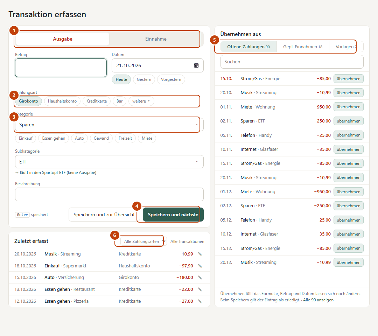
Task: Edit the Essen gehen Restaurant entry
Action: 200,289
